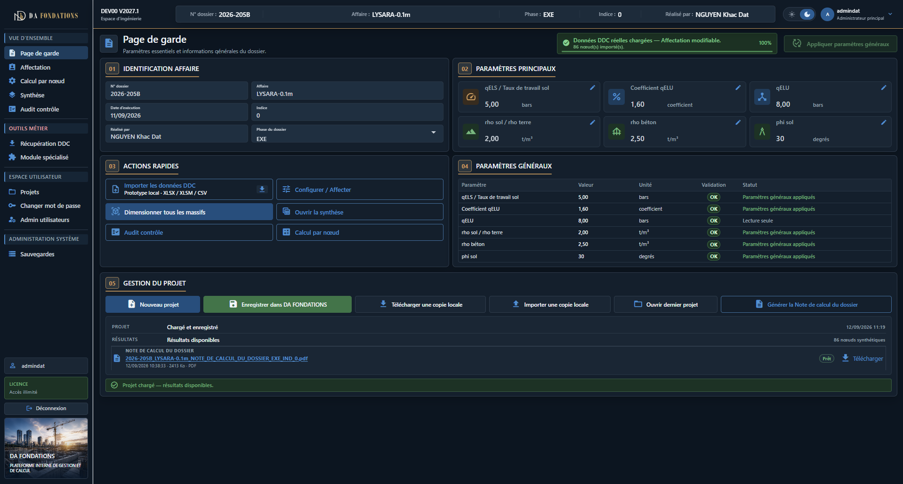Click Télécharger une copie locale
The width and height of the screenshot is (903, 484).
pyautogui.click(x=420, y=304)
